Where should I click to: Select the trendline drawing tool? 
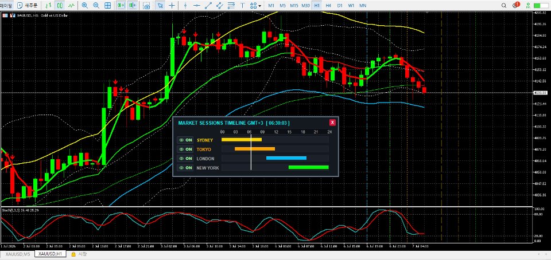click(x=208, y=6)
